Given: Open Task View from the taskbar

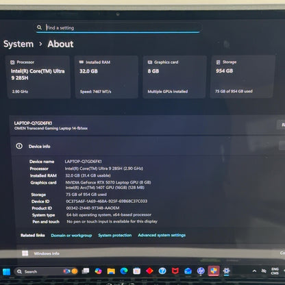Looking at the screenshot, I should pos(86,271).
